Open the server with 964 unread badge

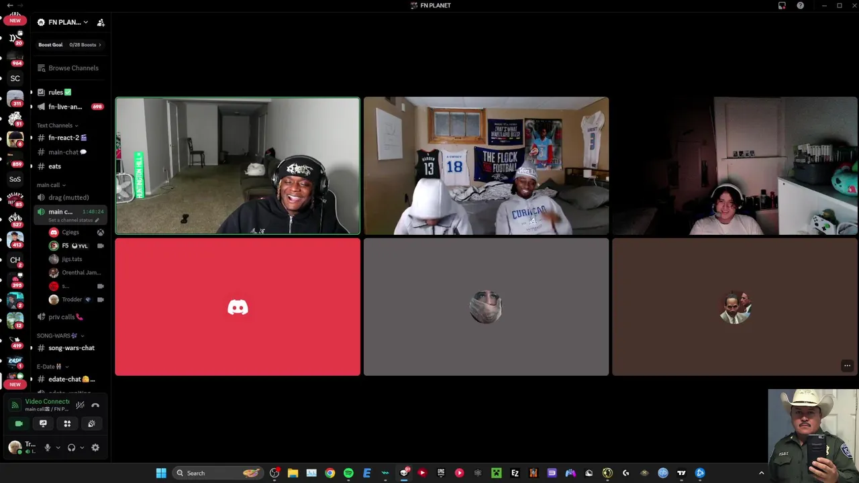point(15,58)
